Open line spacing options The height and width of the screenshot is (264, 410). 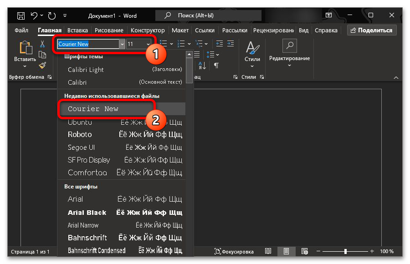[213, 55]
